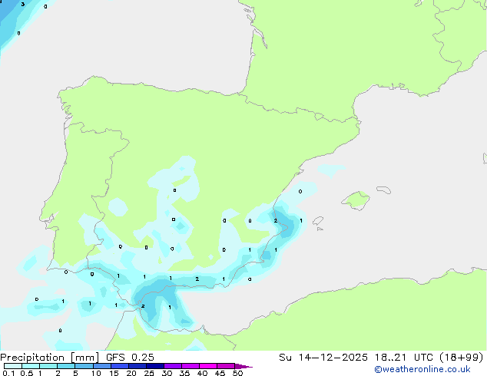Pick the 25–30 mm dark navy legend swatch
487x376 pixels.
(x=154, y=366)
